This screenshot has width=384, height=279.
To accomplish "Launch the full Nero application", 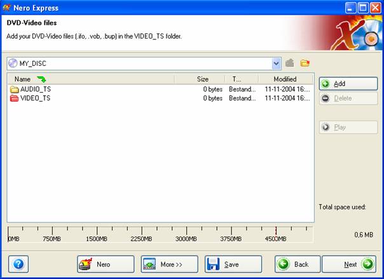I will (106, 264).
